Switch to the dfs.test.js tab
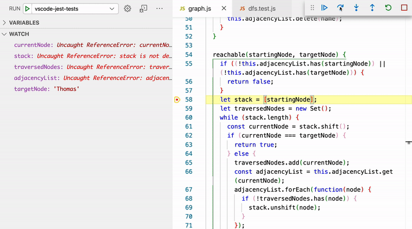The width and height of the screenshot is (412, 229). point(262,9)
